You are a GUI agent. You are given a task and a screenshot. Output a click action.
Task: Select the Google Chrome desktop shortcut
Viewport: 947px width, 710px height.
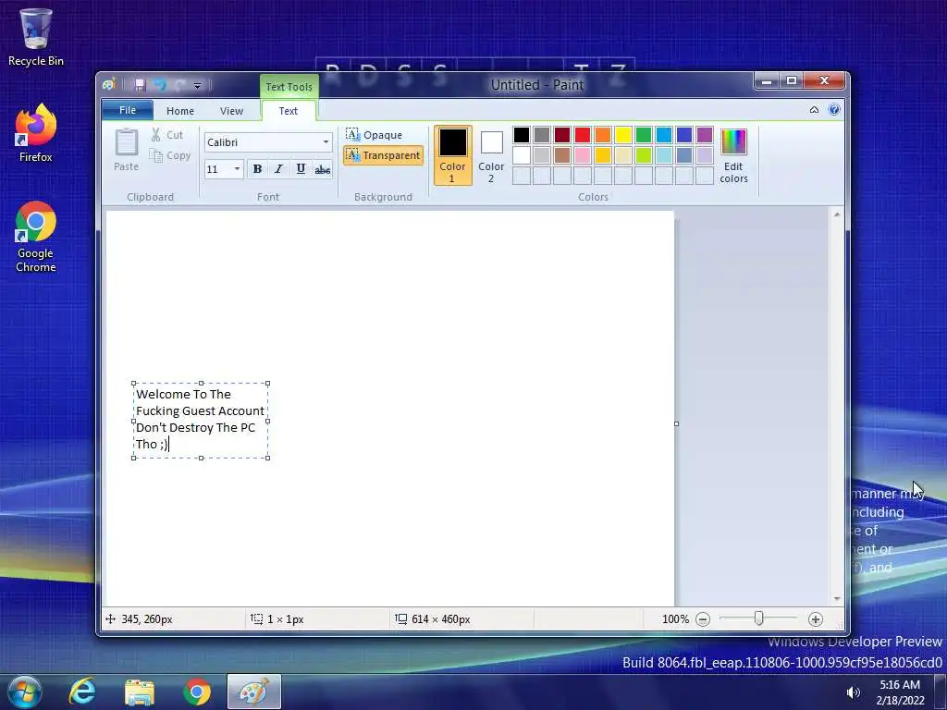point(36,237)
